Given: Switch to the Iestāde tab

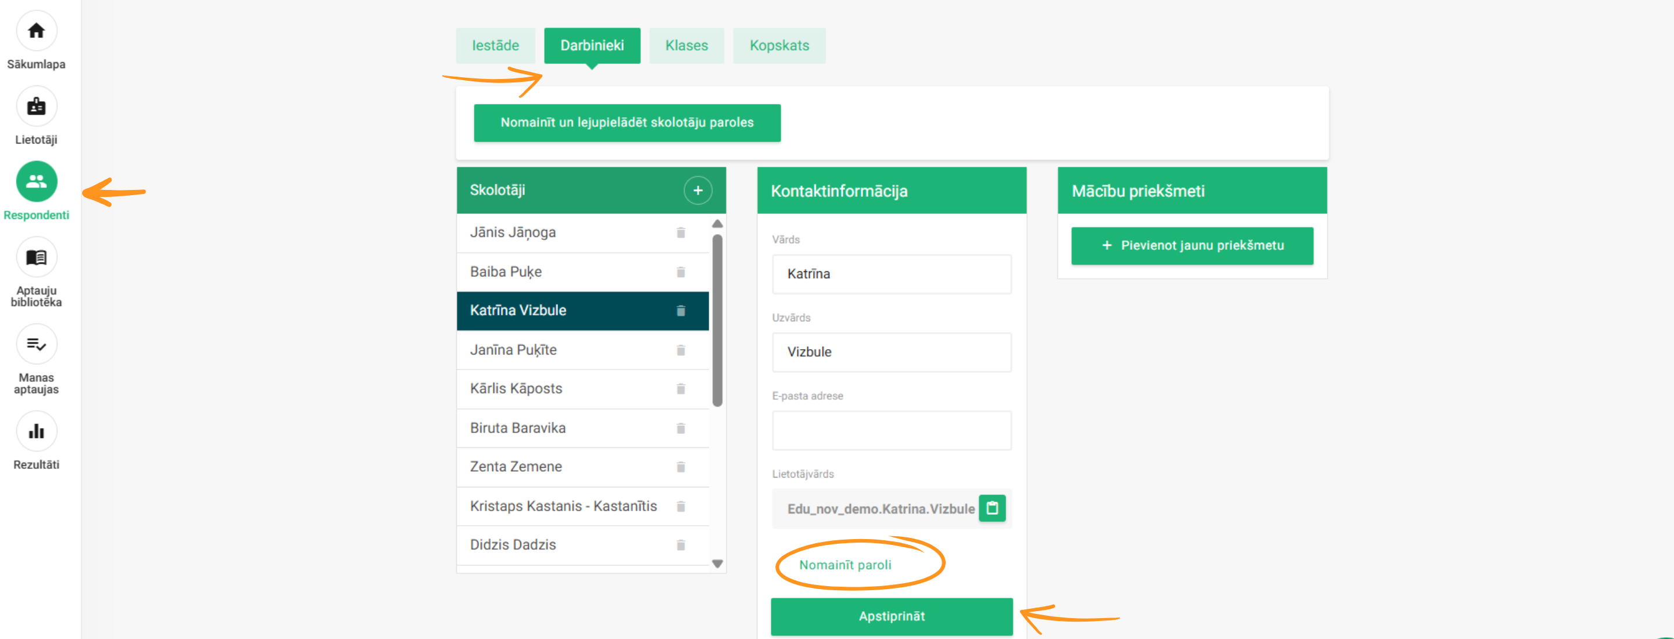Looking at the screenshot, I should [x=495, y=45].
